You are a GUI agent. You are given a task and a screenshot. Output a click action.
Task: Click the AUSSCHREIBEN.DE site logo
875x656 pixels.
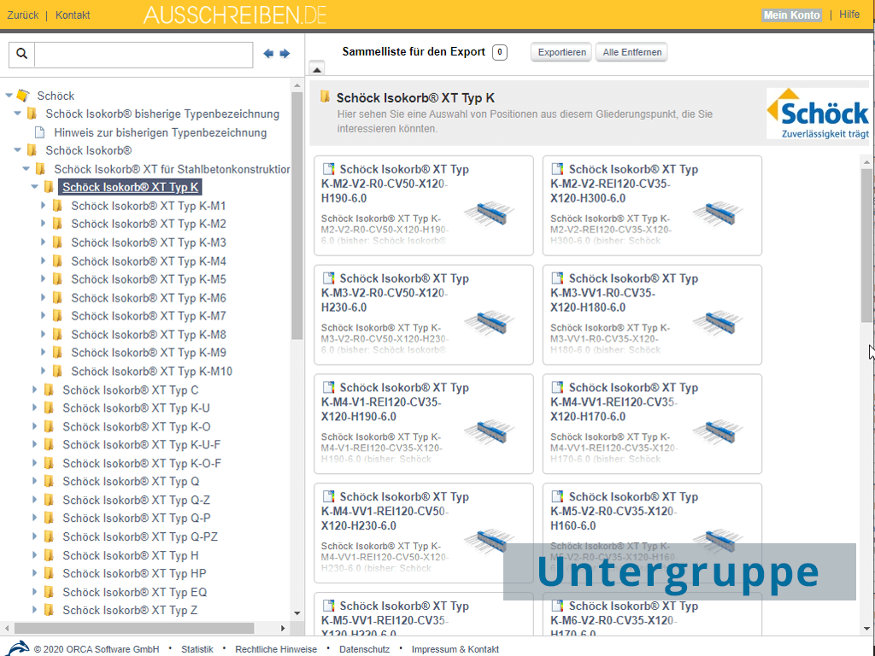(x=235, y=15)
